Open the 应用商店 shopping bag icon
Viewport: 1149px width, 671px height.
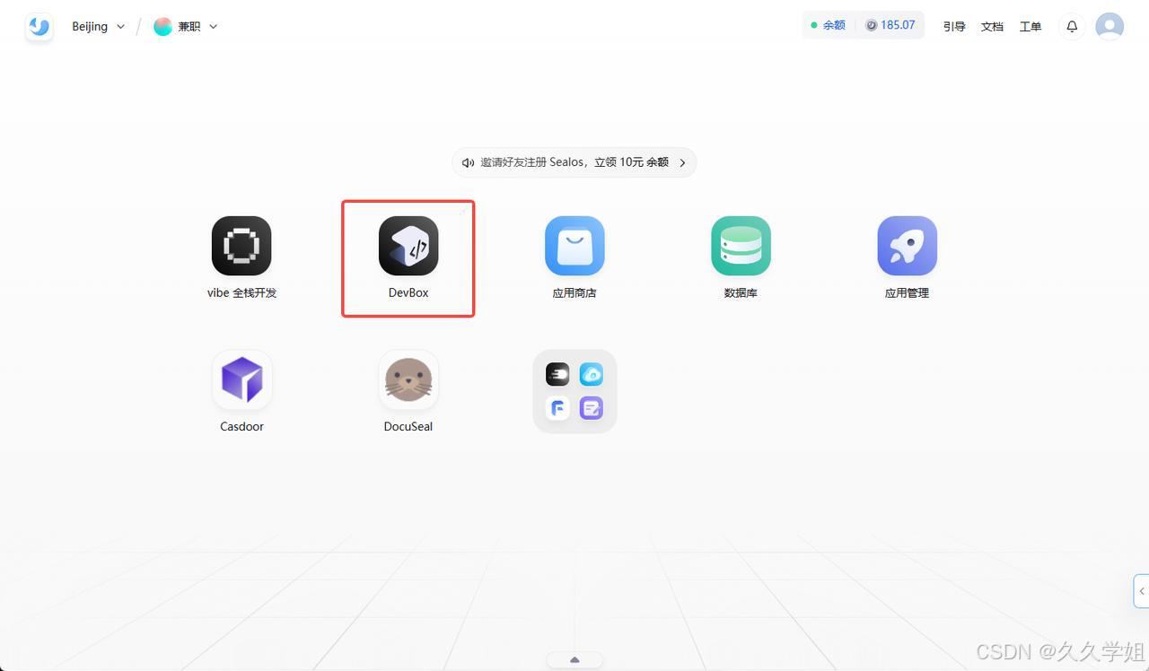[574, 246]
